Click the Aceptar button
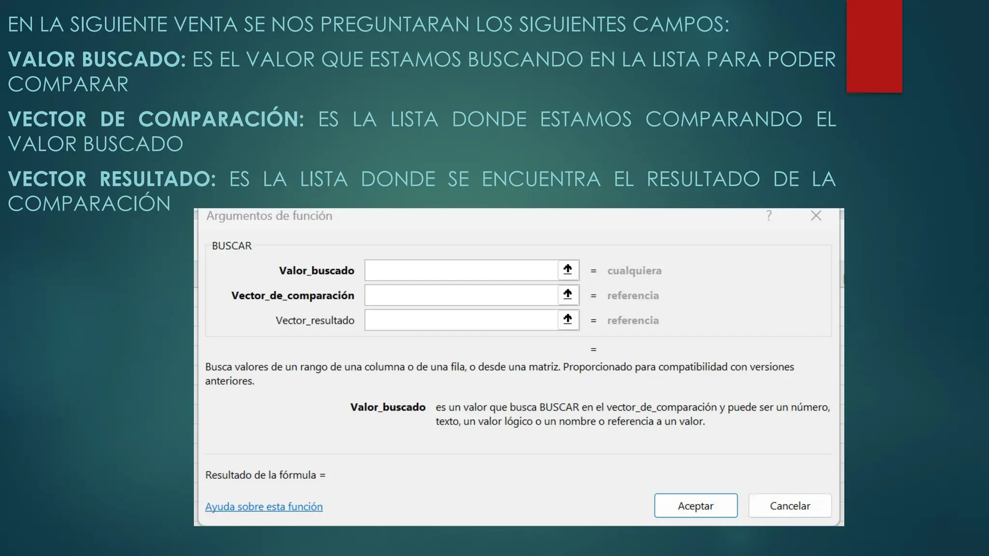Image resolution: width=989 pixels, height=556 pixels. coord(695,505)
